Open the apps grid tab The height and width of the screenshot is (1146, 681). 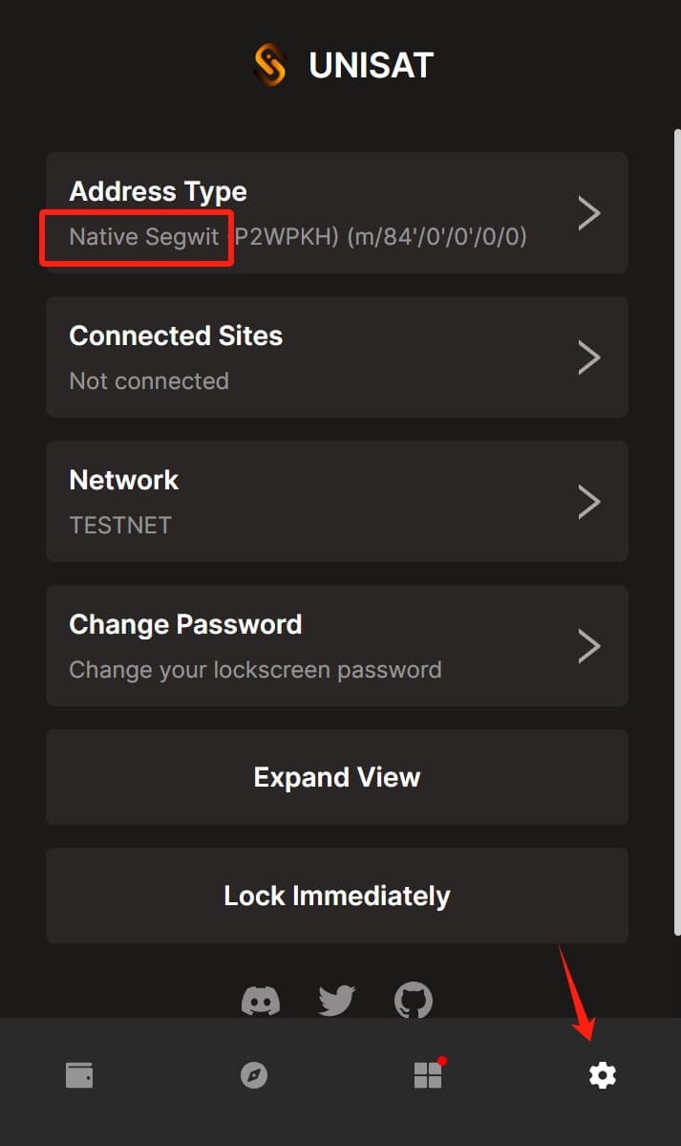429,1073
